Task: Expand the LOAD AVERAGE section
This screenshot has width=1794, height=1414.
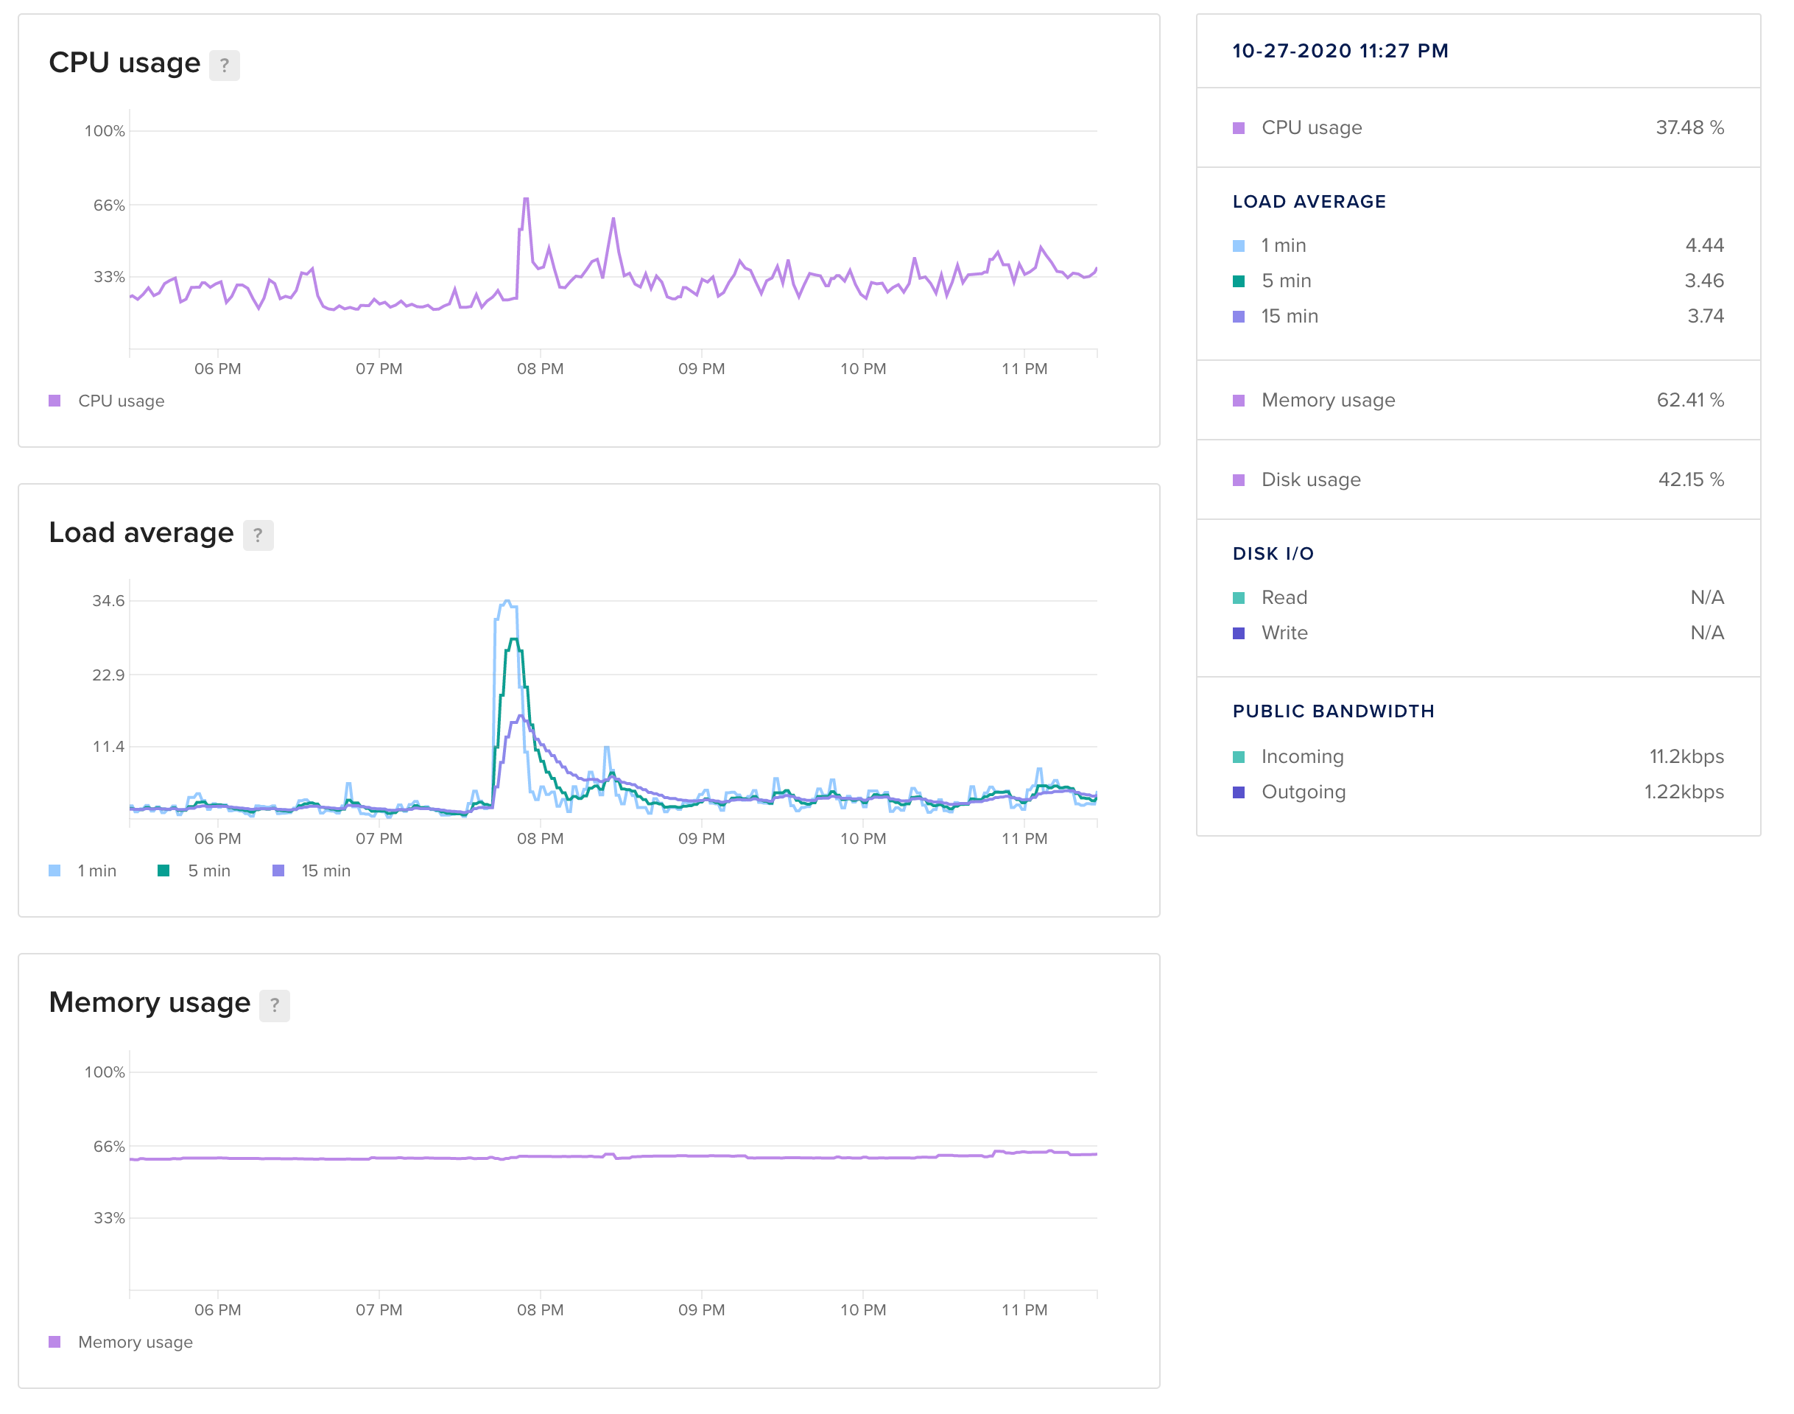Action: [1309, 200]
